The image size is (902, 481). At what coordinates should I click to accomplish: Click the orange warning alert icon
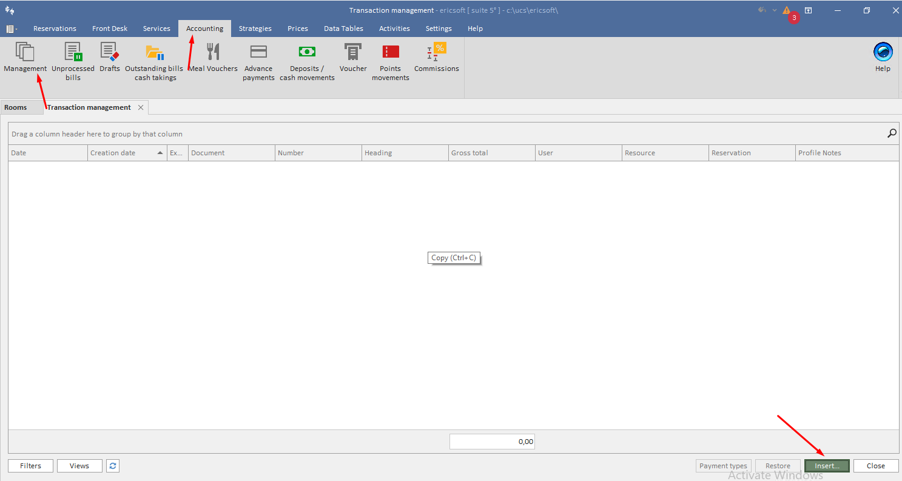[786, 10]
